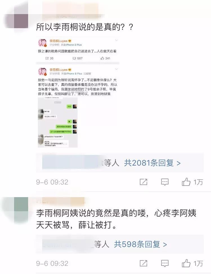Image resolution: width=211 pixels, height=274 pixels.
Task: Tap 李雨桐Luyee avatar in first embedded post
Action: (42, 43)
